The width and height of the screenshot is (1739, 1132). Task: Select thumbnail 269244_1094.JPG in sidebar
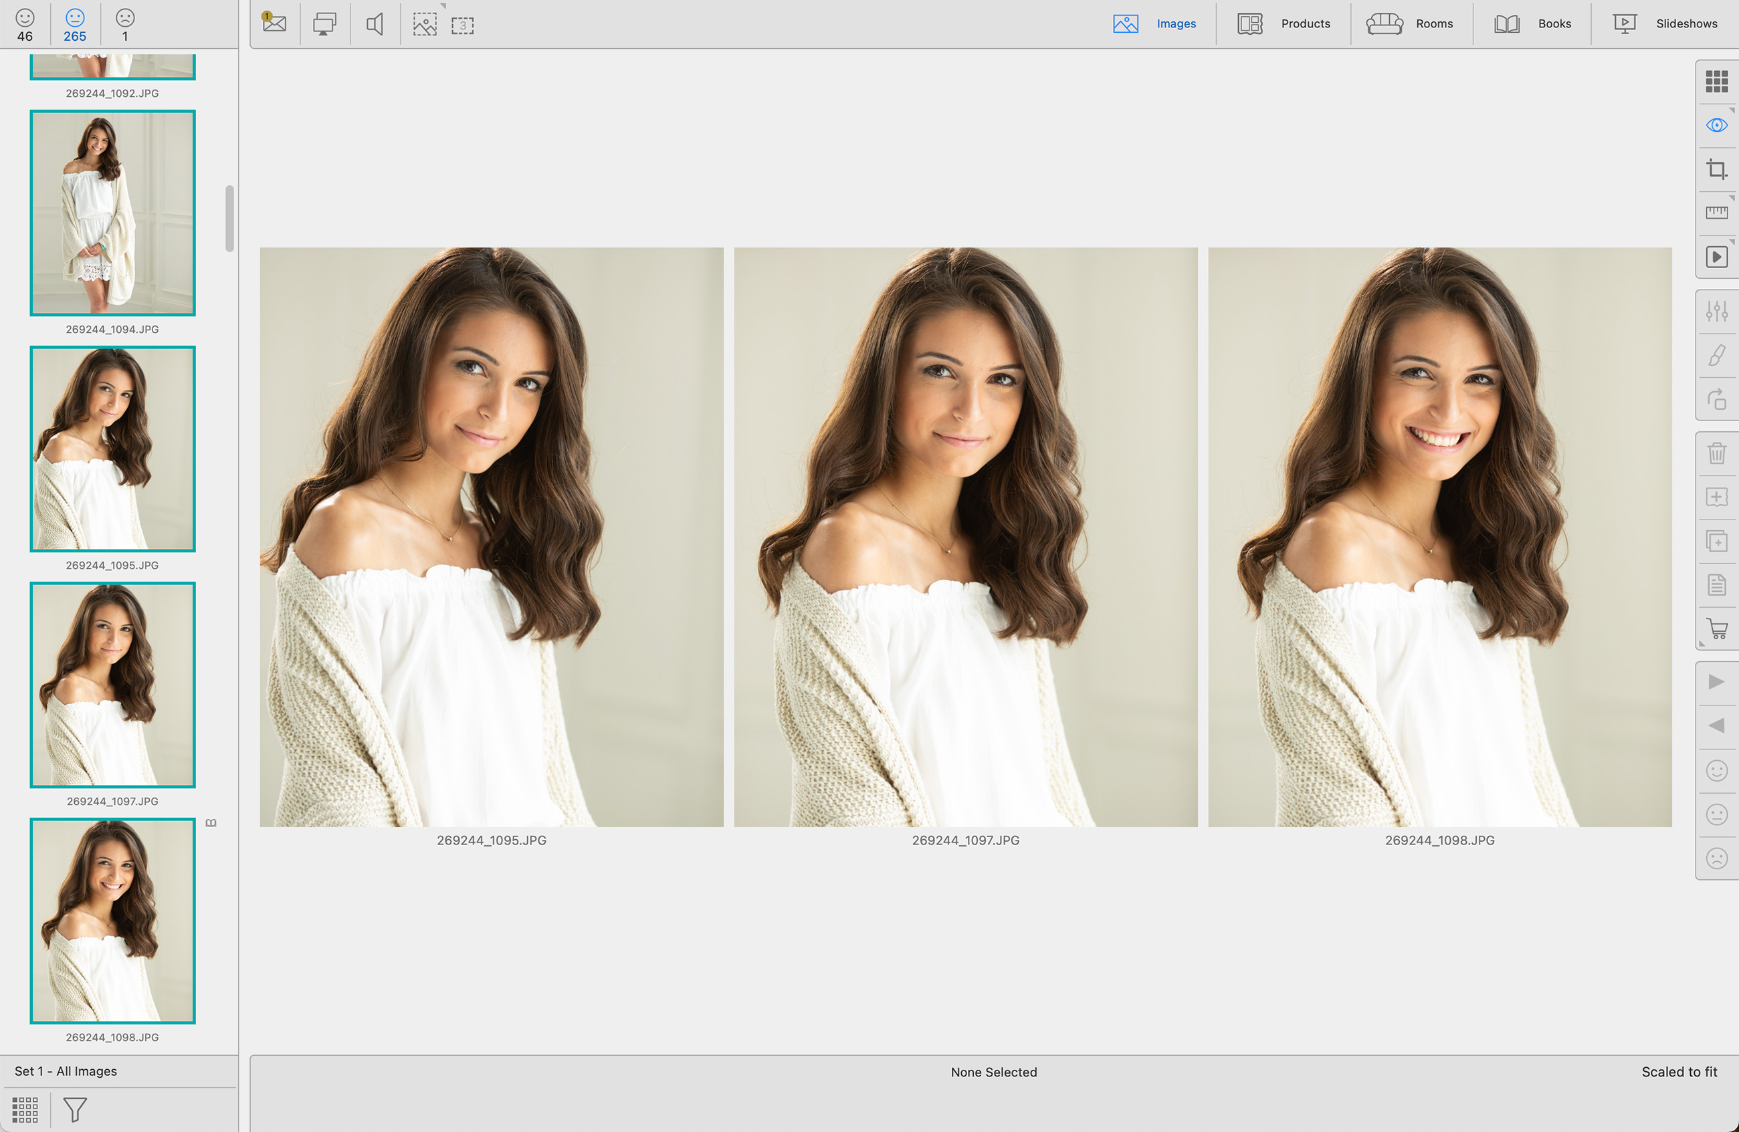[x=112, y=213]
